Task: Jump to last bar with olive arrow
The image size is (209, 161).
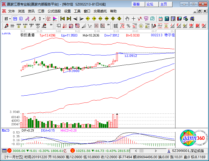Action: coord(69,19)
